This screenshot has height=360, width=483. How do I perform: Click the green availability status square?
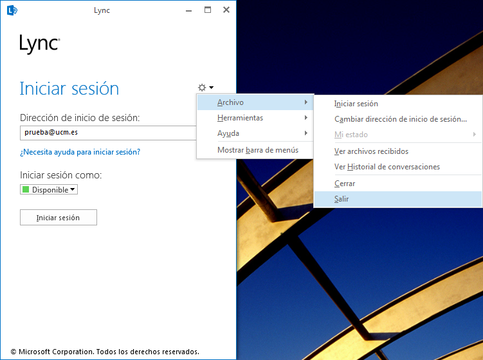(26, 189)
